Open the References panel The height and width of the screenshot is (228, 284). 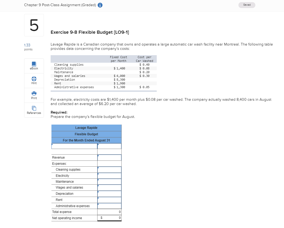click(34, 110)
